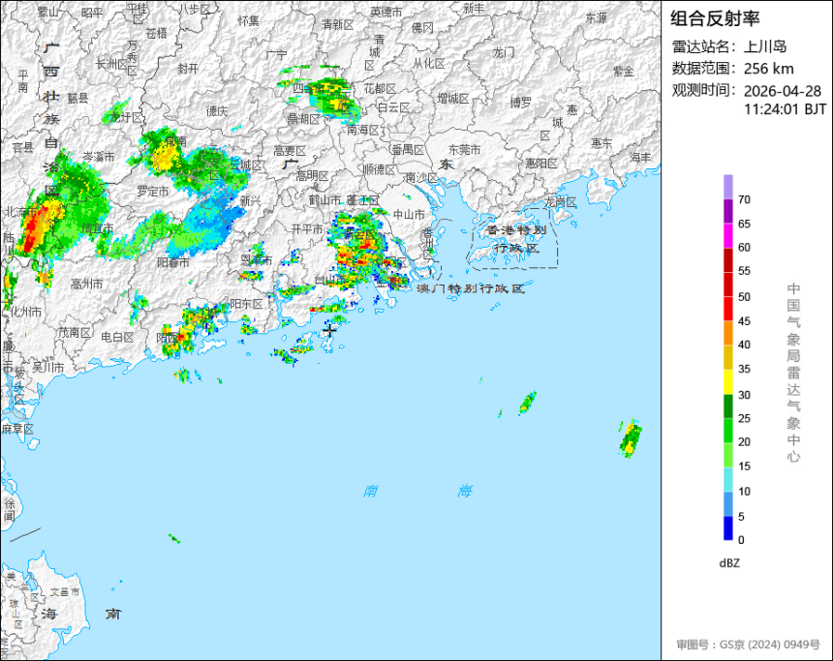This screenshot has width=833, height=661.
Task: Select the 花都区 map label
Action: click(x=381, y=88)
